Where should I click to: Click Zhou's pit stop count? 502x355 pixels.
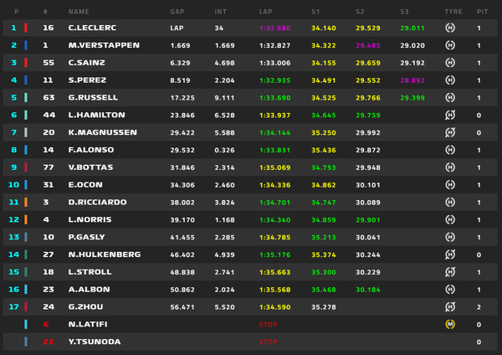pos(479,307)
